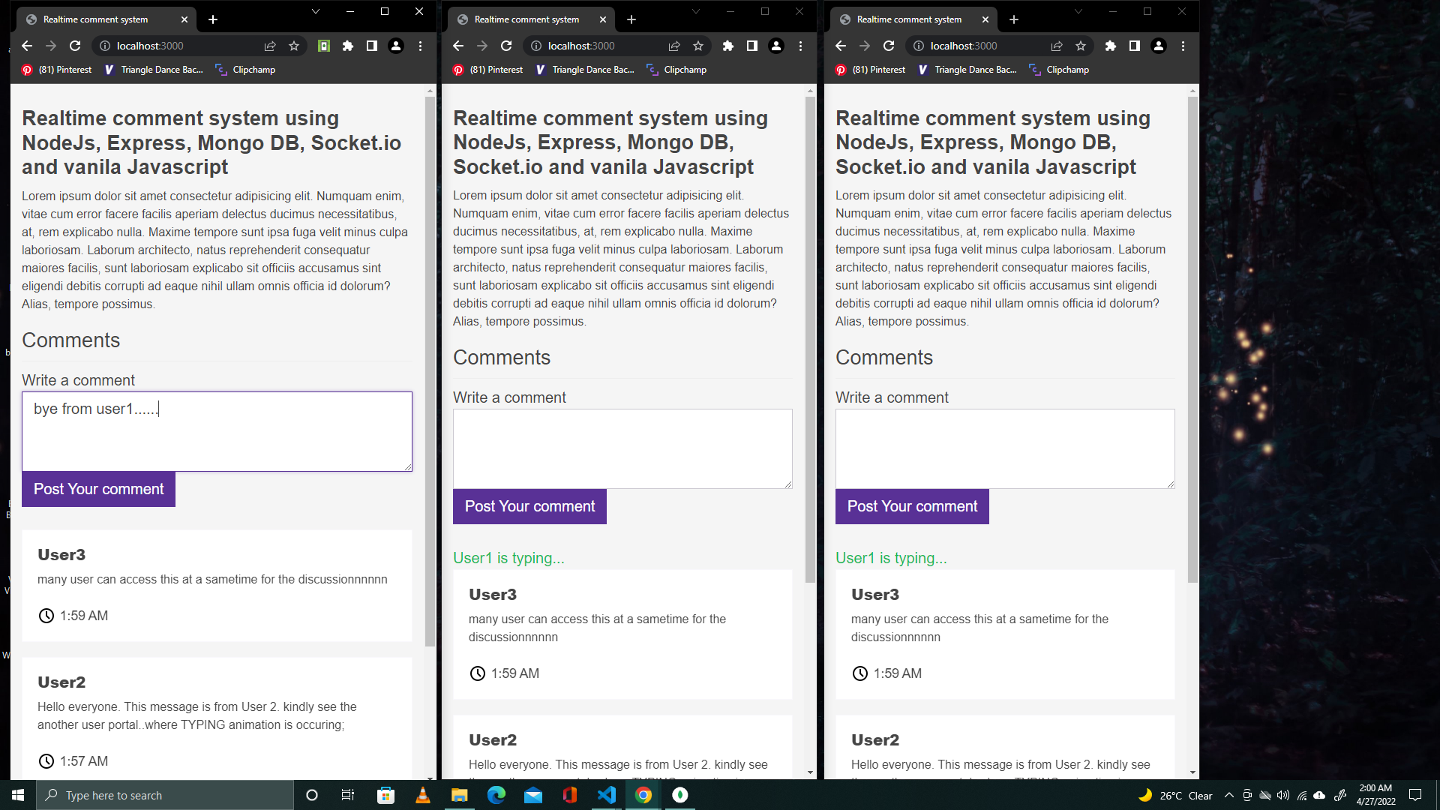Screen dimensions: 1440x810
Task: Post Your comment in the first window
Action: click(98, 489)
